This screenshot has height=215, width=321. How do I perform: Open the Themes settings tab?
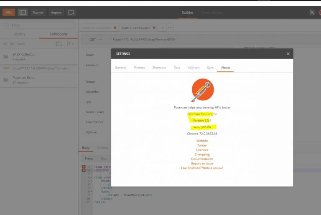coord(139,68)
